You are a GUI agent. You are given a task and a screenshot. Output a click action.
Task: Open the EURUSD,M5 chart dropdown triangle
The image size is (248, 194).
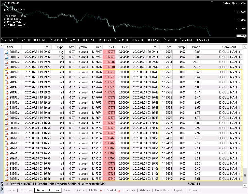pyautogui.click(x=3, y=3)
